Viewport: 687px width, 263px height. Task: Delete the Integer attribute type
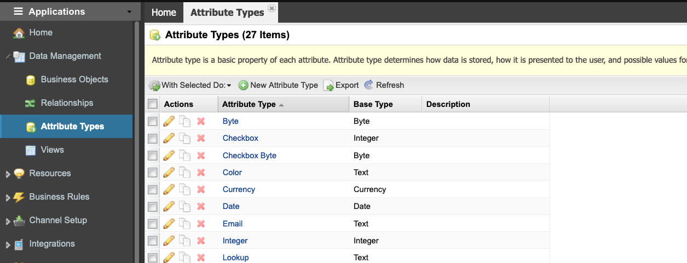[201, 241]
